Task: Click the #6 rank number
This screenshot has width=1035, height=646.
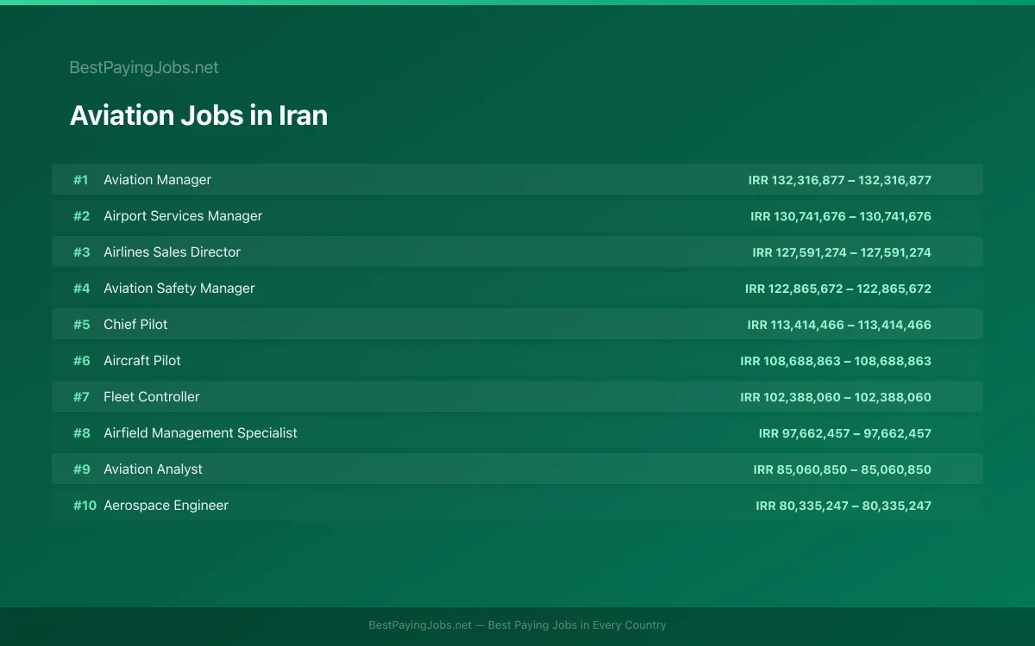Action: pyautogui.click(x=81, y=361)
